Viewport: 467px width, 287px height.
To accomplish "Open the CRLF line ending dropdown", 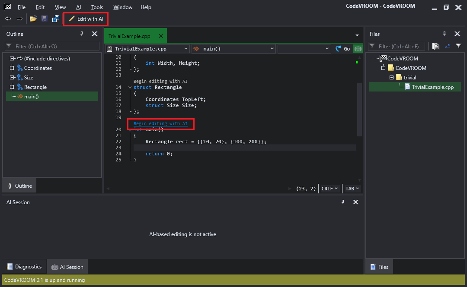I will point(329,189).
